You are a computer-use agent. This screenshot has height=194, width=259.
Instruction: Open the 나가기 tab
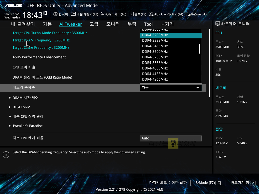tap(167, 24)
